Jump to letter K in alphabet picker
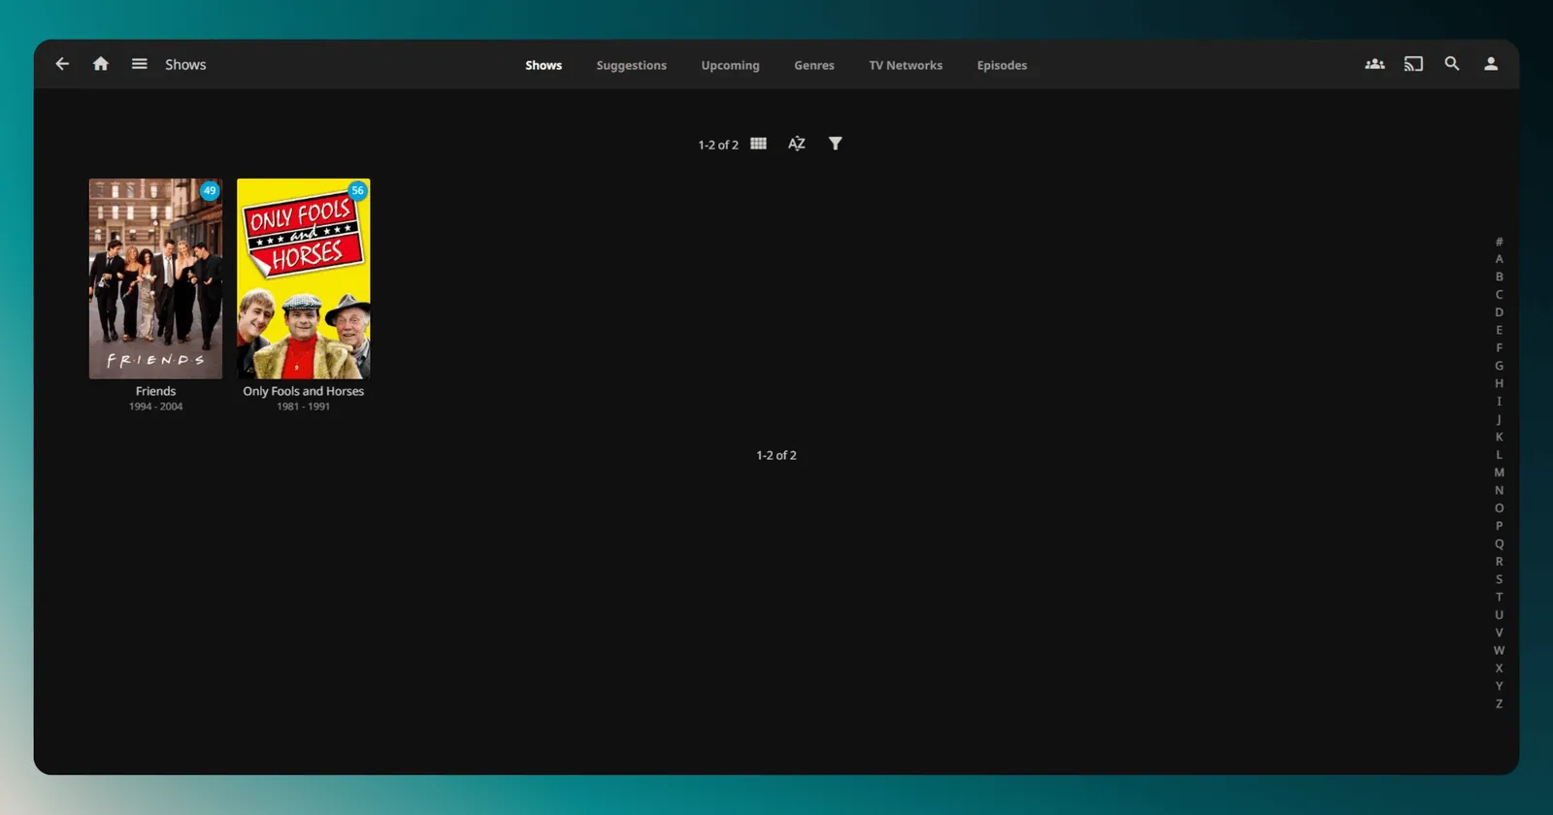Image resolution: width=1553 pixels, height=815 pixels. point(1500,437)
